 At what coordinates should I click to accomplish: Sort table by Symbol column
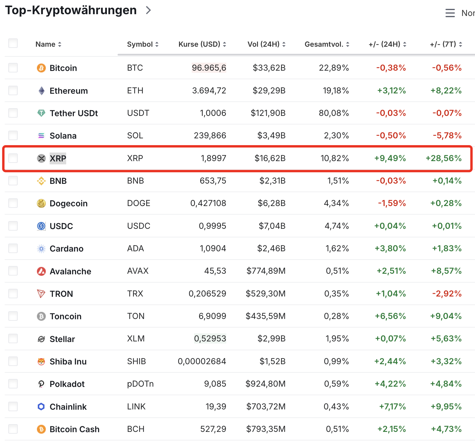click(143, 44)
